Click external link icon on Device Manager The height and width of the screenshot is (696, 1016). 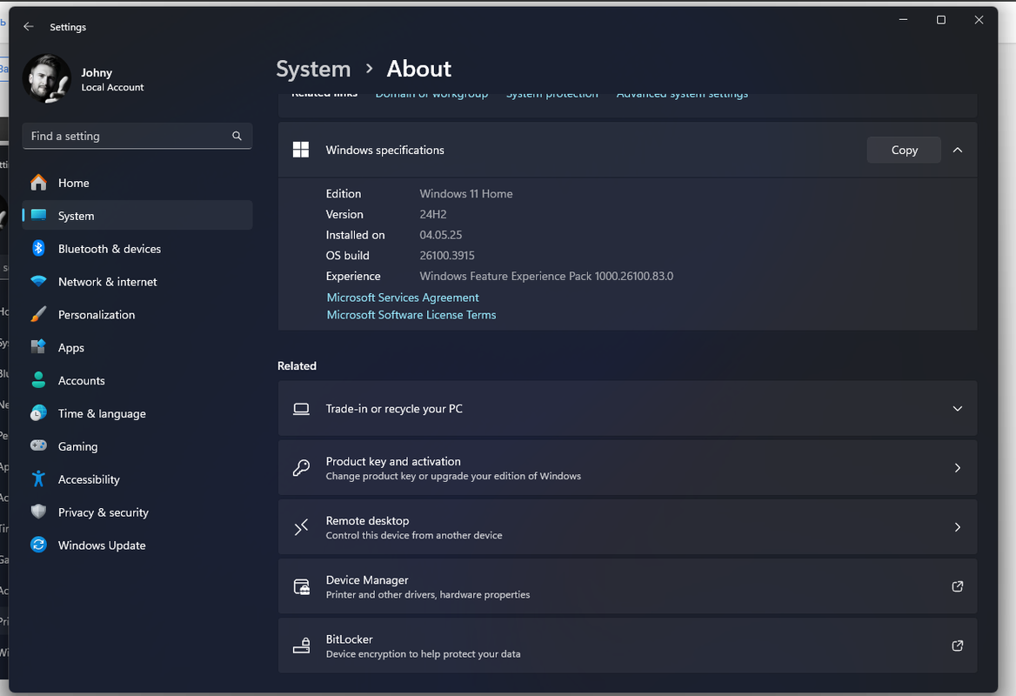pos(957,586)
